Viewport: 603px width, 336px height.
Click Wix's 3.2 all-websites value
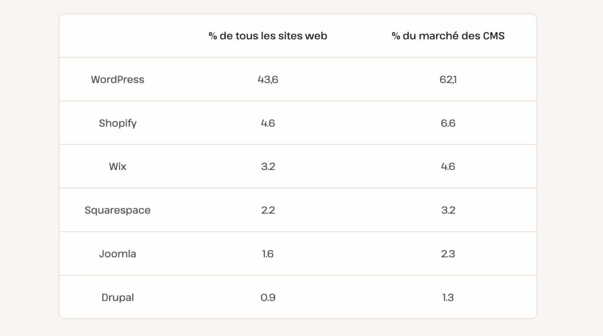click(x=268, y=167)
